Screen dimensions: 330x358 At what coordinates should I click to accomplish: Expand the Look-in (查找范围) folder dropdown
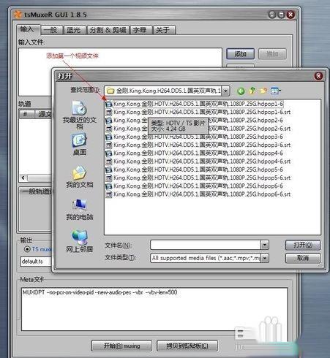coord(225,91)
